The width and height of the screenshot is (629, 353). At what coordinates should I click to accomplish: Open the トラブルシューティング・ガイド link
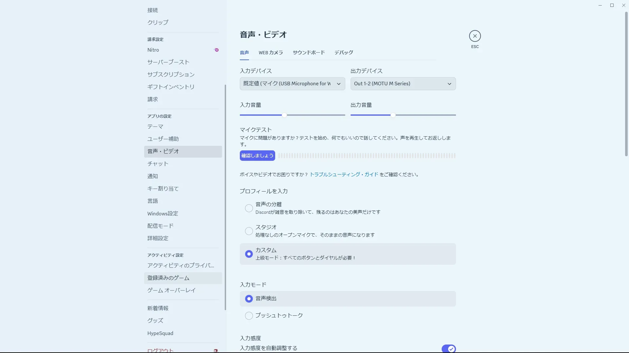344,175
